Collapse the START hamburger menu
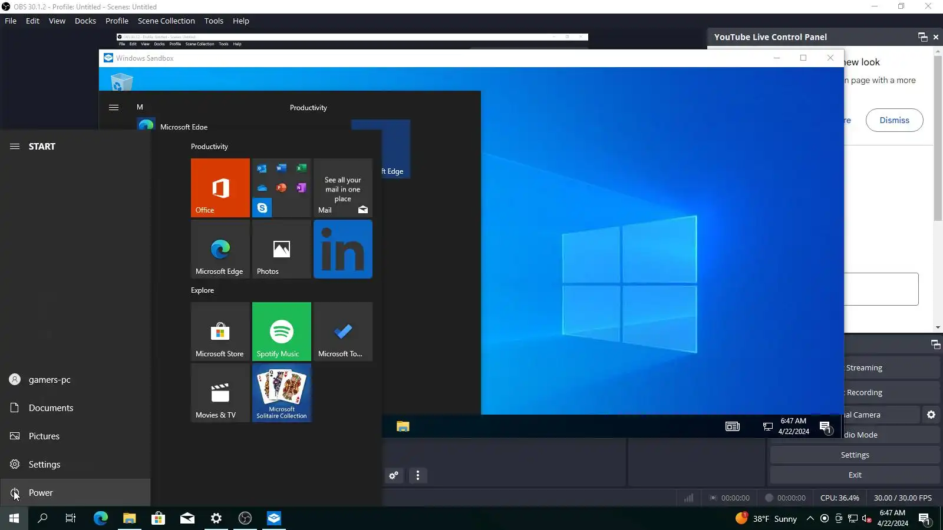This screenshot has height=530, width=943. [x=15, y=146]
